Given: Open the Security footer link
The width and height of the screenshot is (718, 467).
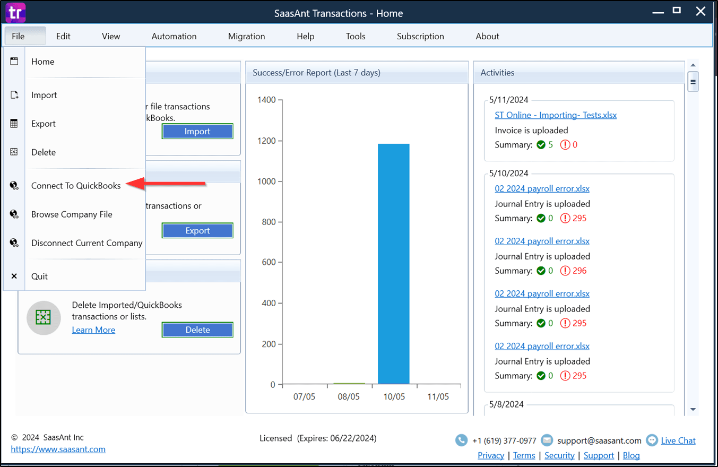Looking at the screenshot, I should (559, 455).
